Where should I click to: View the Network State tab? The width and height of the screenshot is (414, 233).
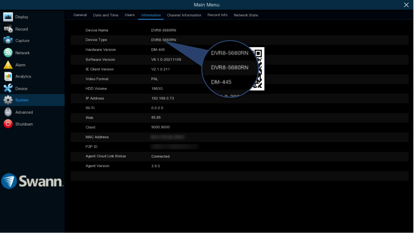[x=246, y=15]
